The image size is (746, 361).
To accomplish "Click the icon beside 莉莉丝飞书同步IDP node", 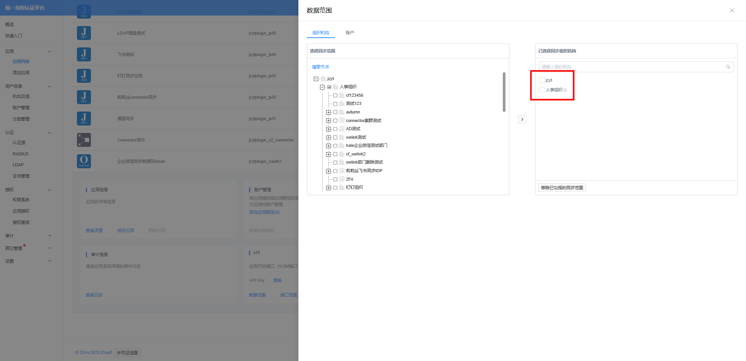I will click(x=342, y=171).
